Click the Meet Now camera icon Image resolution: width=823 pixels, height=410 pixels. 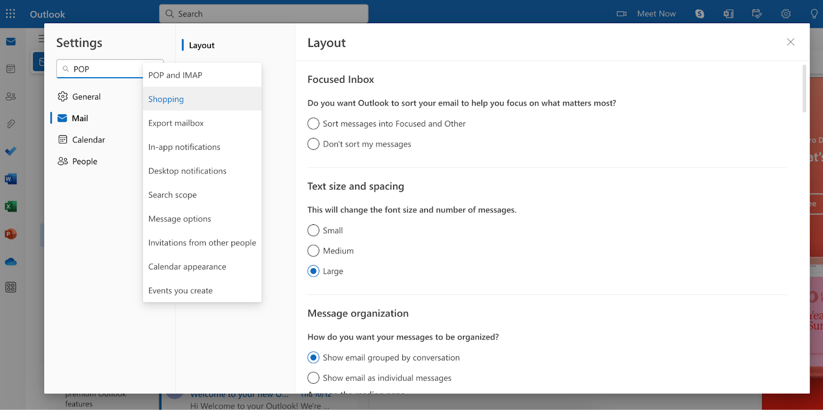click(x=621, y=14)
